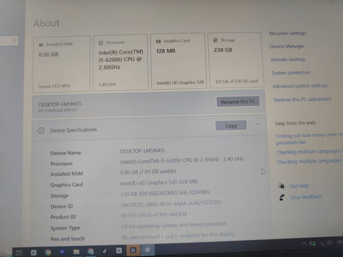Select the Processor i5-6200U card
The width and height of the screenshot is (343, 257).
pos(120,62)
